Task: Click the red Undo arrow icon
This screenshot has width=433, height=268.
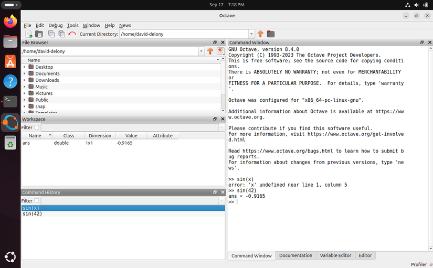Action: coord(72,34)
